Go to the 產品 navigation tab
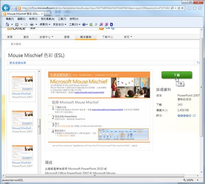205x184 pixels. click(x=26, y=37)
